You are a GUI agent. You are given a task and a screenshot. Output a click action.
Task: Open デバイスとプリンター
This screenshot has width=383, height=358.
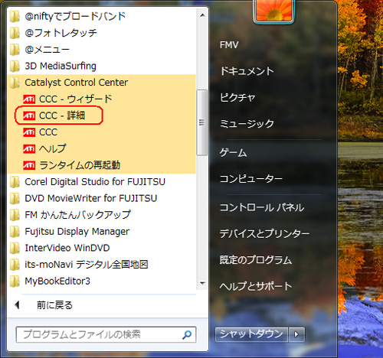click(x=264, y=233)
